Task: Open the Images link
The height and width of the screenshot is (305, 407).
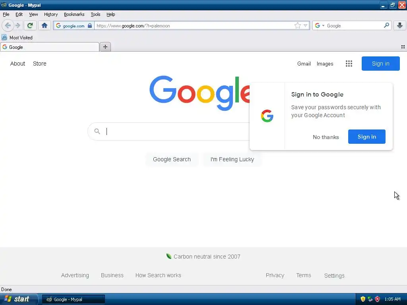Action: point(325,64)
